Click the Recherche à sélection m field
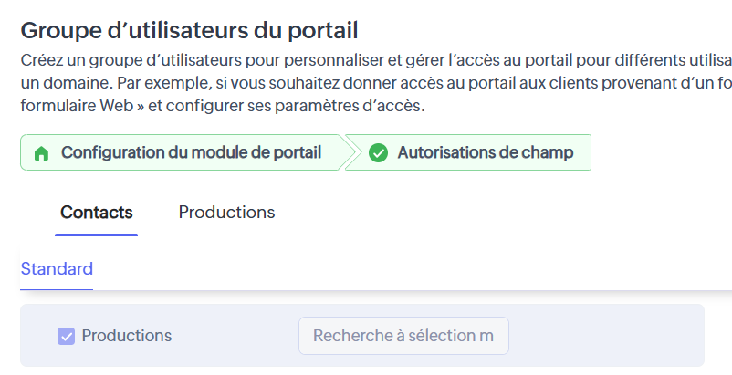 click(403, 336)
